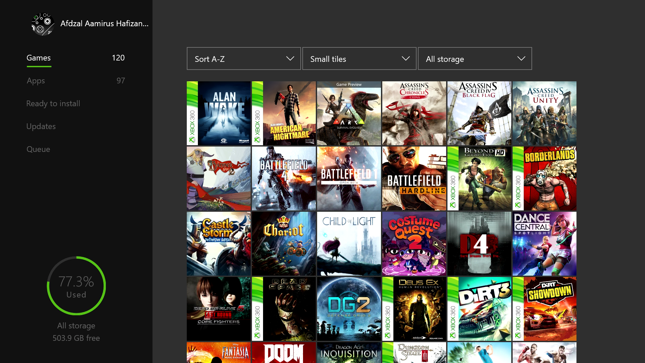Select Dance Central Spotlight tile
The width and height of the screenshot is (645, 363).
pyautogui.click(x=545, y=244)
